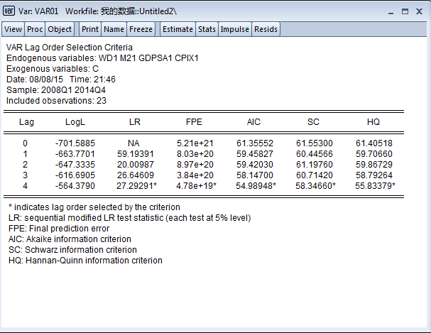The width and height of the screenshot is (431, 333).
Task: Minimize the VAR01 window
Action: 388,11
